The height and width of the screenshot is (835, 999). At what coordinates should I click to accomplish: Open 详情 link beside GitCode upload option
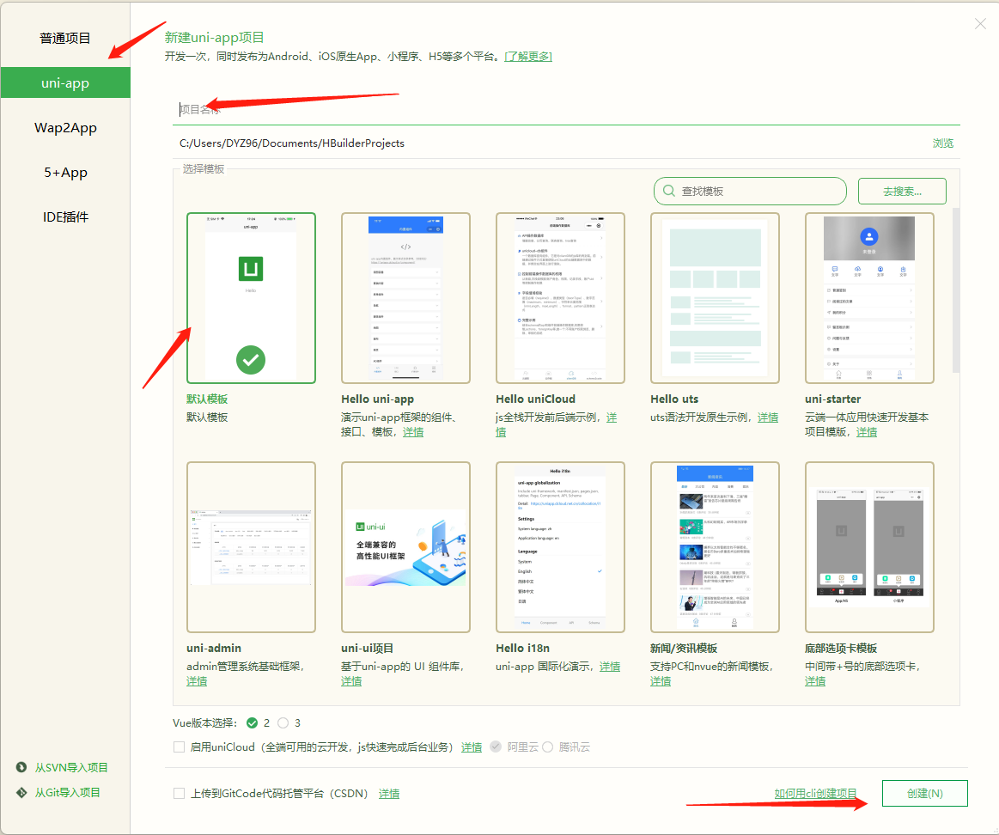tap(389, 794)
